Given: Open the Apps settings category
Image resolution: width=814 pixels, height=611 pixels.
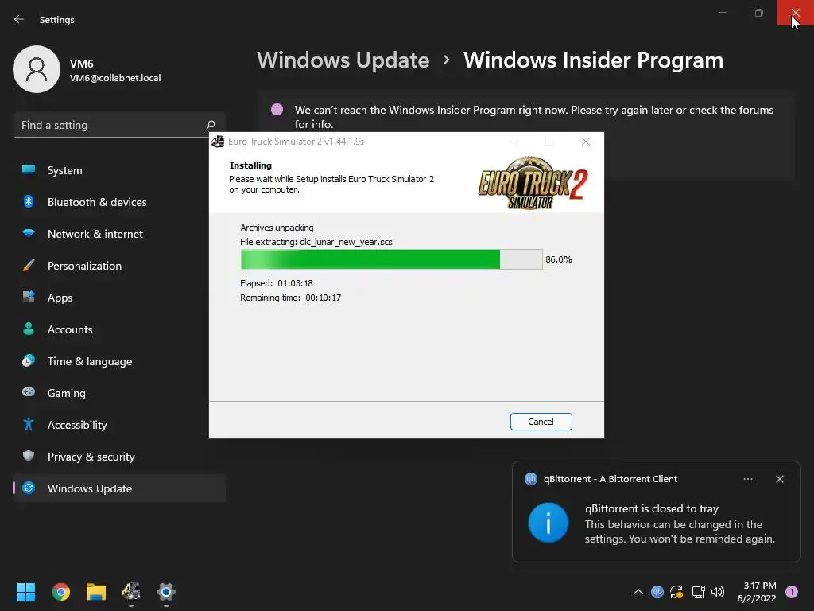Looking at the screenshot, I should coord(119,298).
